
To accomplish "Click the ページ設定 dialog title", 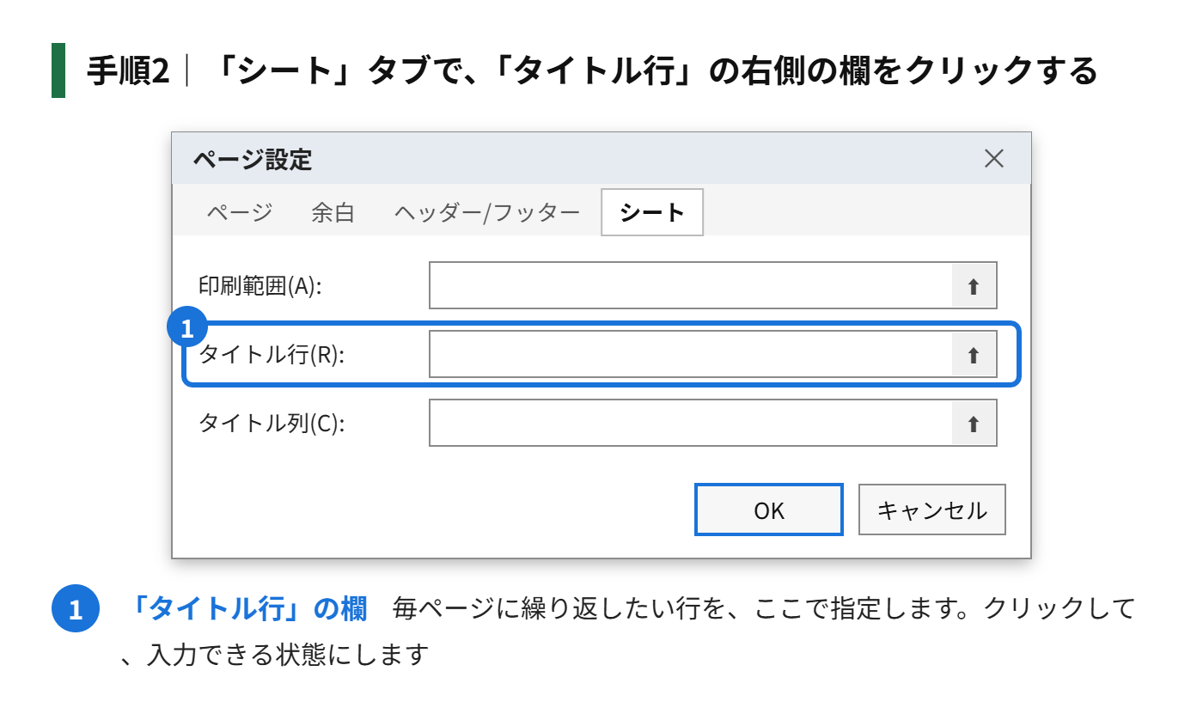I will (x=252, y=159).
